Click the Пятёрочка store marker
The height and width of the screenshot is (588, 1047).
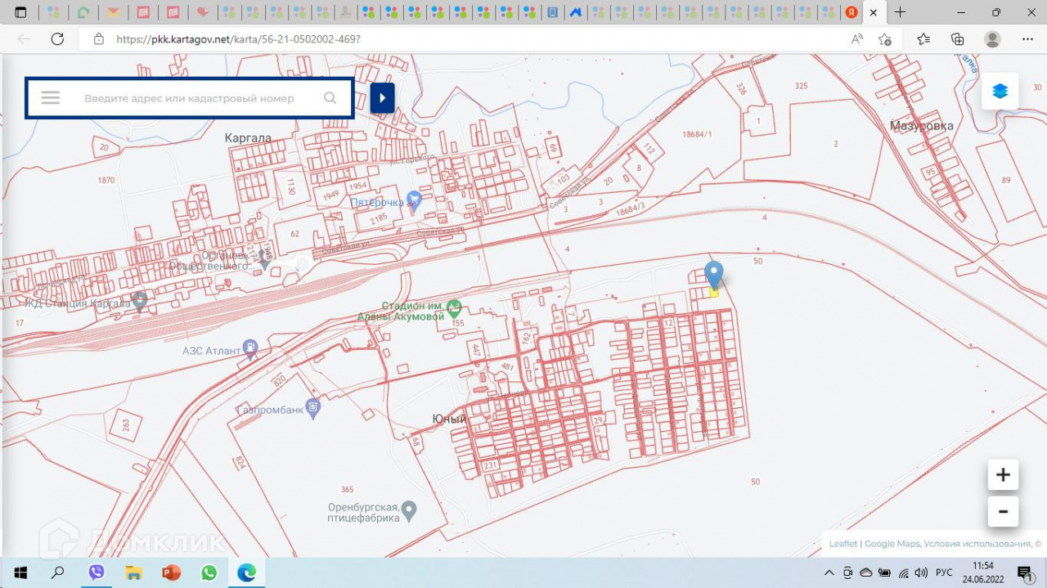click(415, 199)
